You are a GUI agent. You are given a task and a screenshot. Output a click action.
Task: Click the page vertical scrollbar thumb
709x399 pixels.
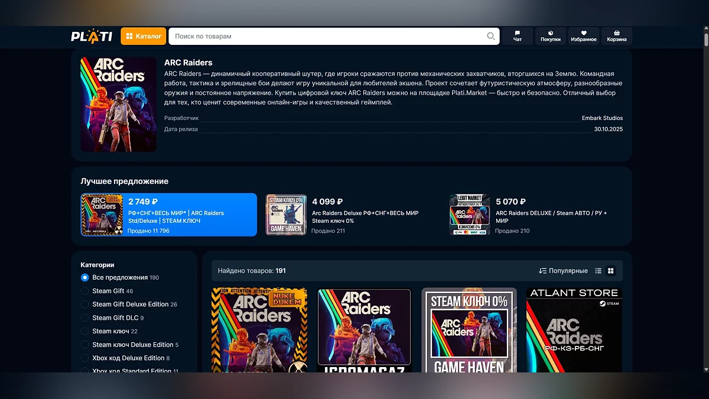tap(706, 40)
